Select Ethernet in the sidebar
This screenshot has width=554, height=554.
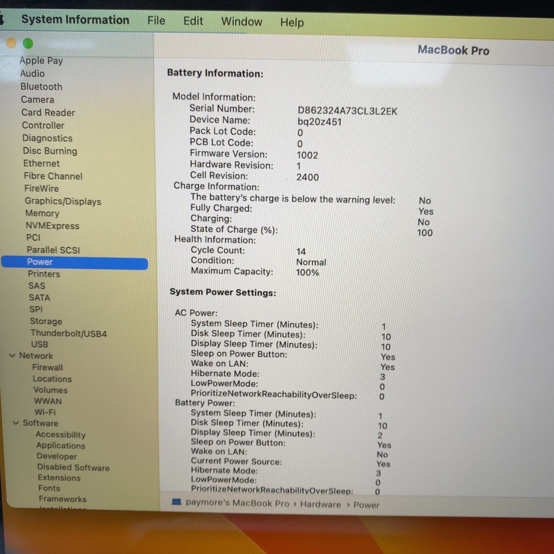tap(41, 163)
